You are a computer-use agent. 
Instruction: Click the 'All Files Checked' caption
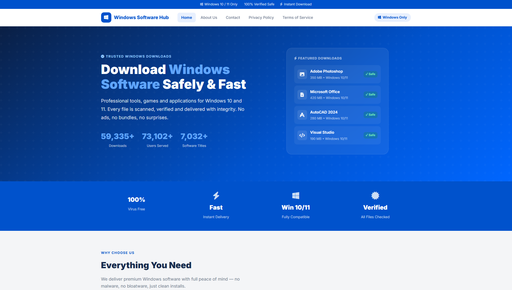pos(375,217)
